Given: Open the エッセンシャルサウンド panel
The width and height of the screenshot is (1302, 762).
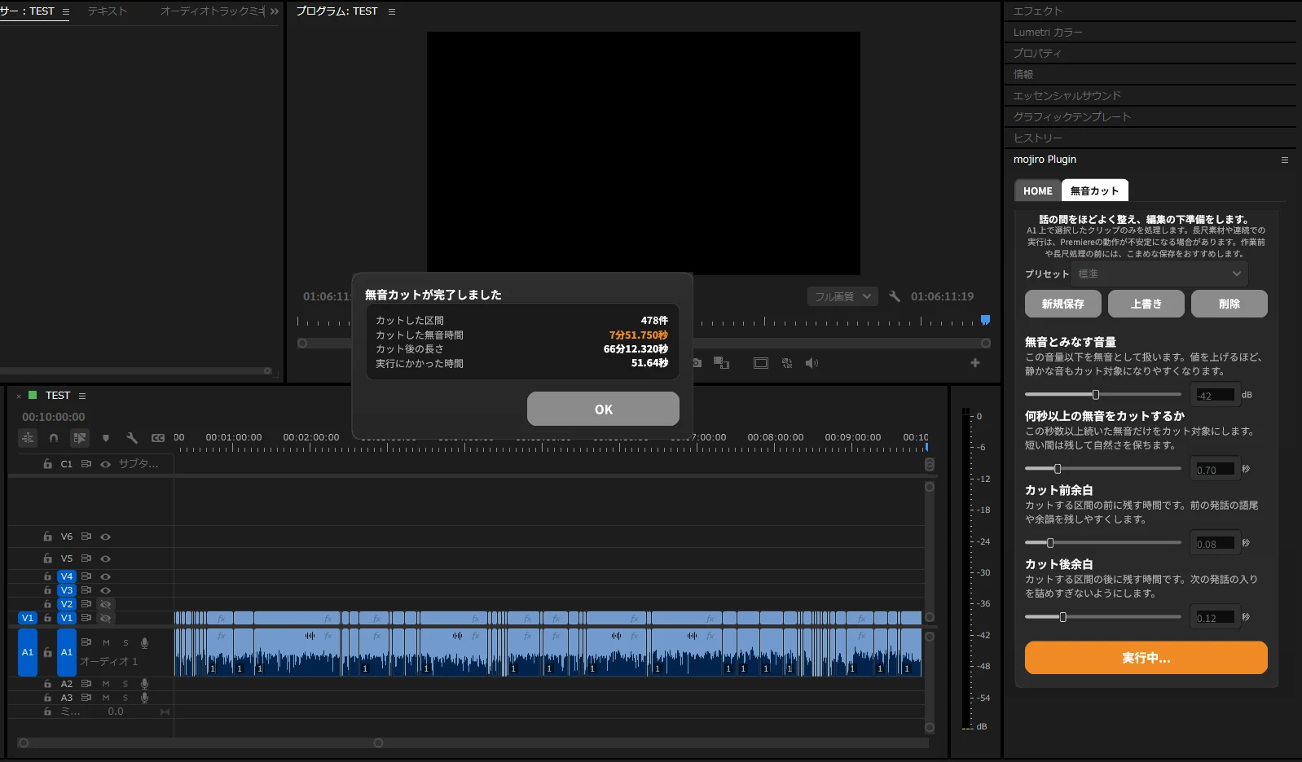Looking at the screenshot, I should 1067,96.
